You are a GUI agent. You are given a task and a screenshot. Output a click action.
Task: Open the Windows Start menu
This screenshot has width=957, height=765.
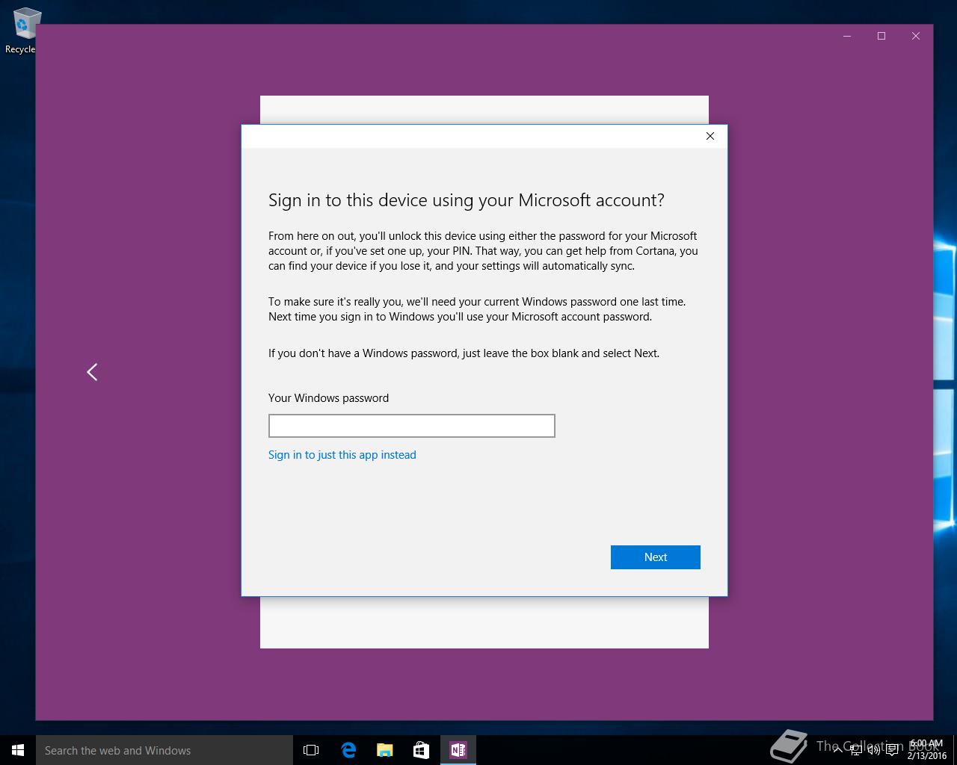[x=18, y=750]
